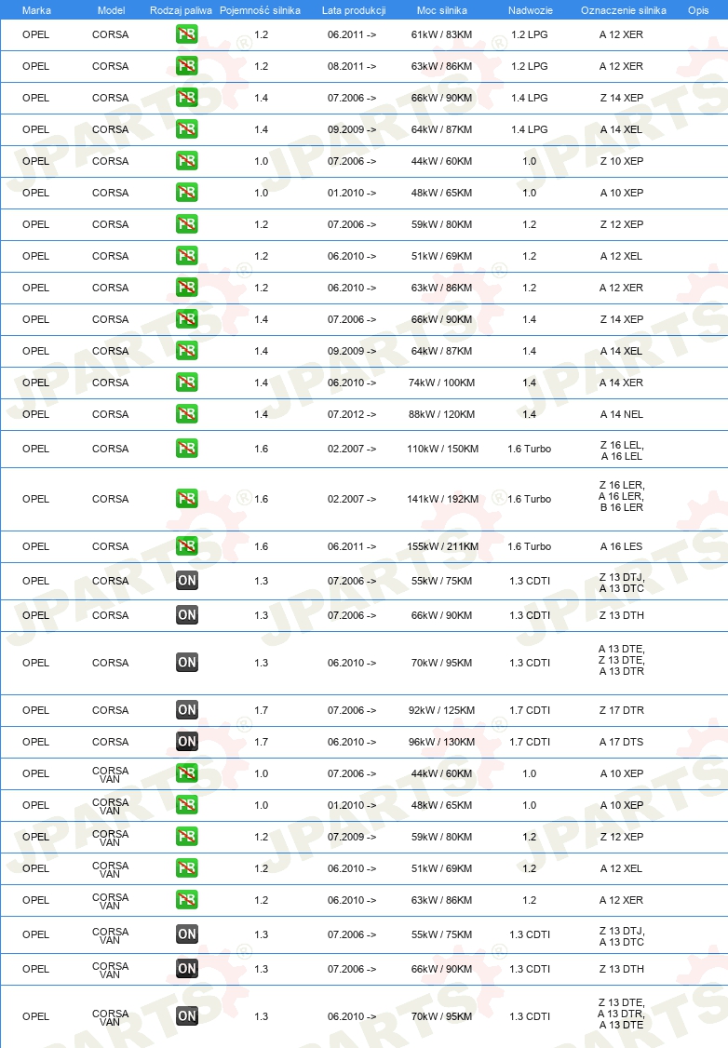Click diesel ON icon in CORSA VAN 66kW / 90KM row

[187, 969]
